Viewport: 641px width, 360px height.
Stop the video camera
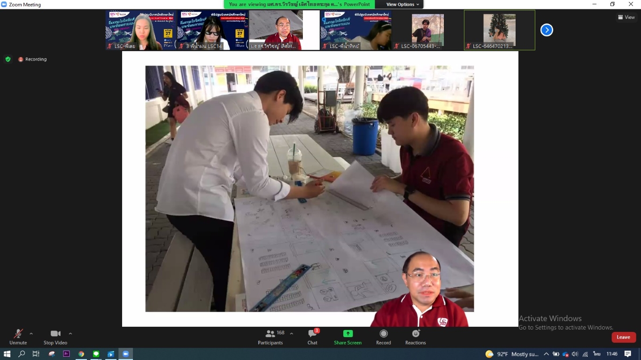pyautogui.click(x=55, y=337)
